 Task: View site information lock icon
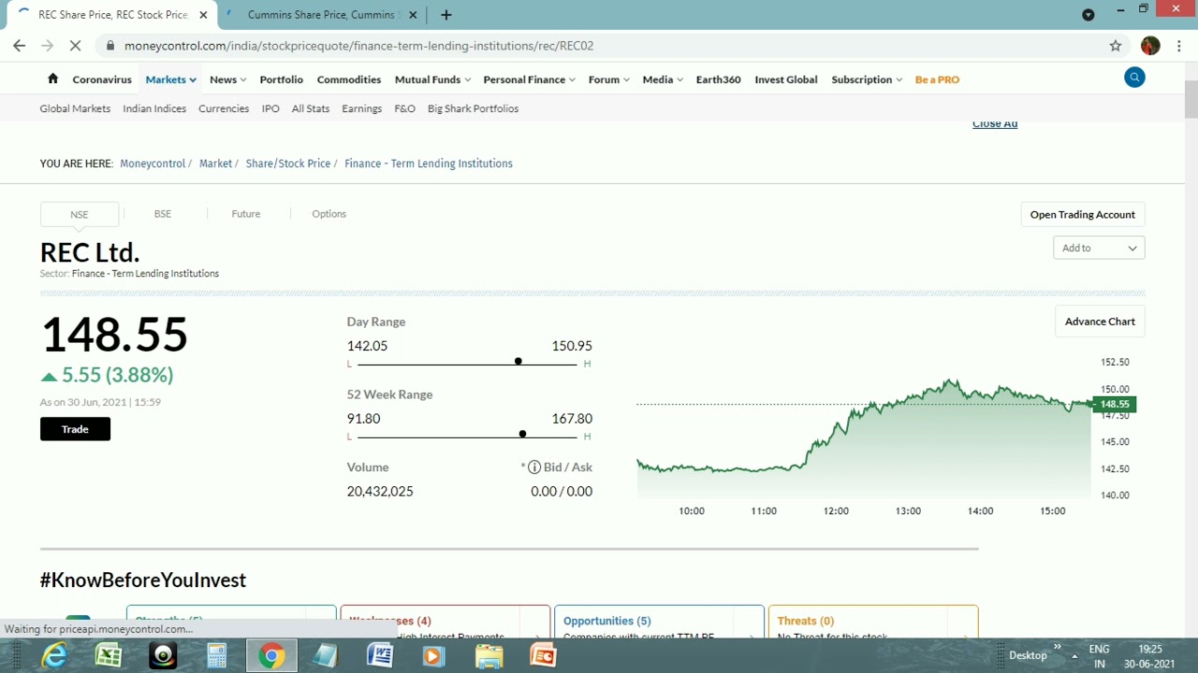110,46
